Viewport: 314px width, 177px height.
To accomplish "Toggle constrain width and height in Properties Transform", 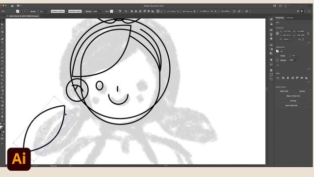I will (308, 33).
